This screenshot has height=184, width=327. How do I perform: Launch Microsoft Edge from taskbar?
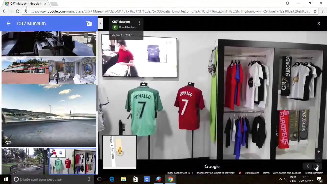click(112, 179)
